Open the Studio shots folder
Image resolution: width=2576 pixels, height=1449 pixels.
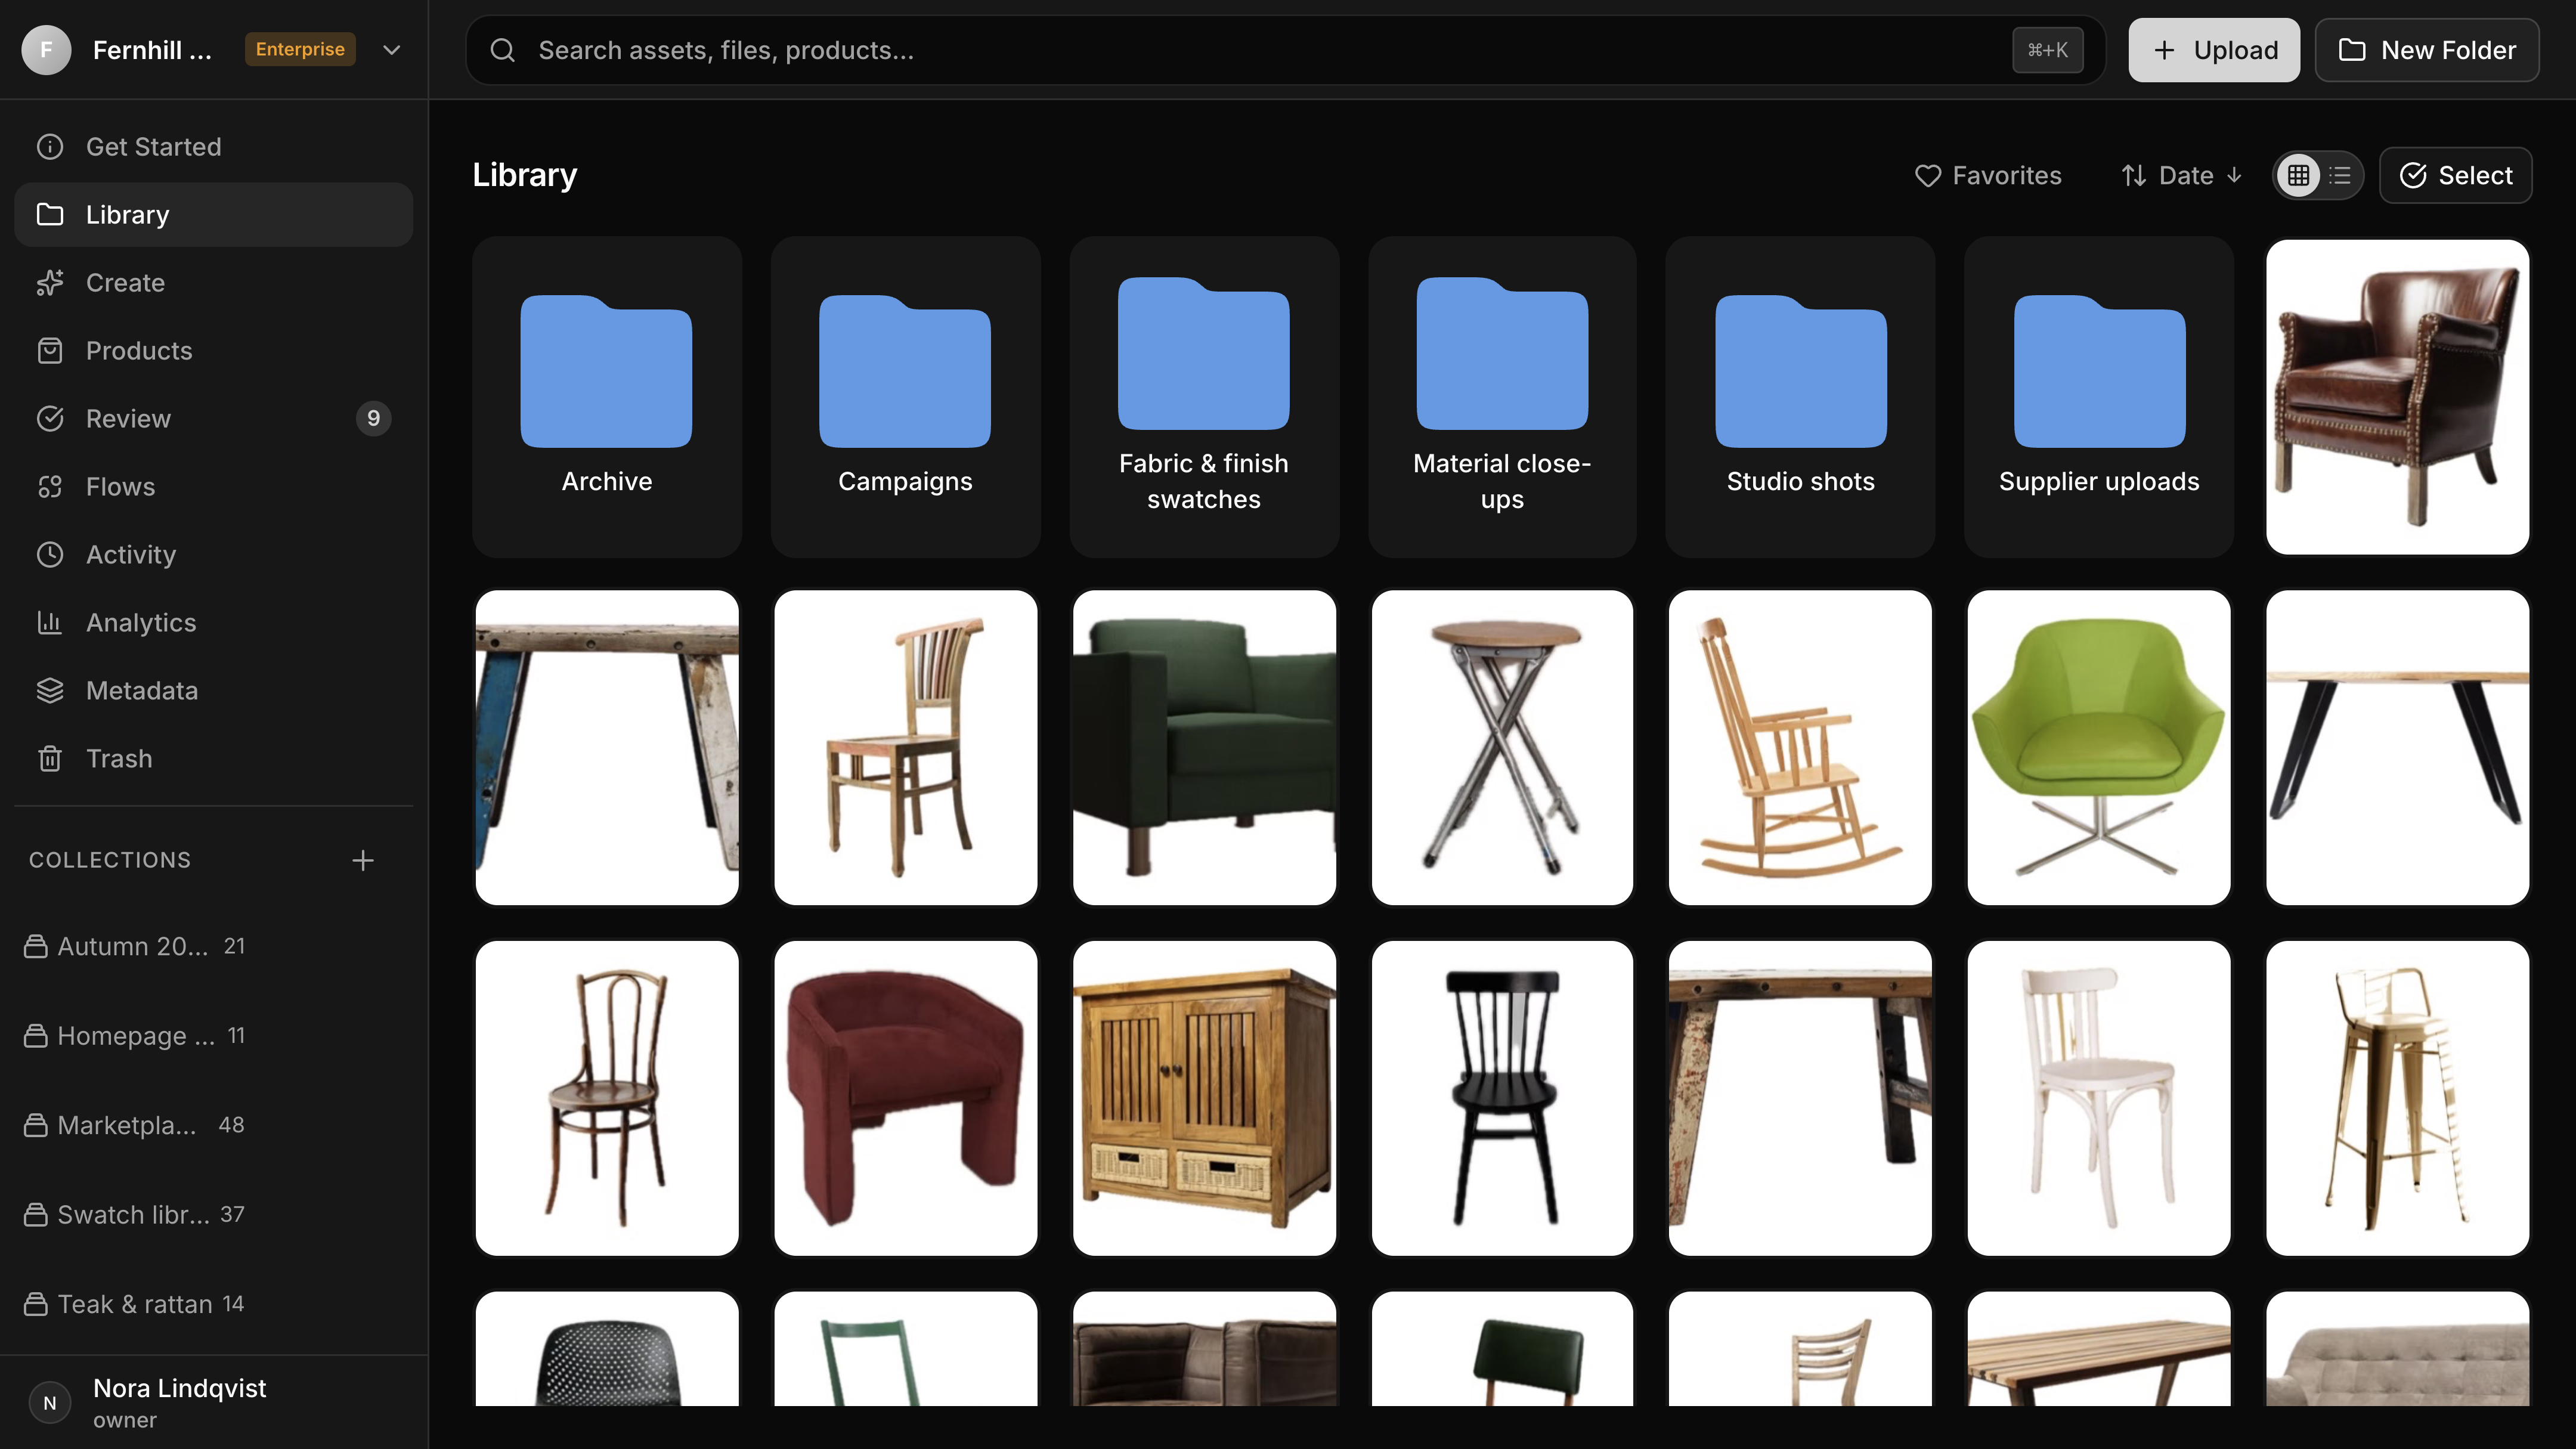pos(1800,397)
